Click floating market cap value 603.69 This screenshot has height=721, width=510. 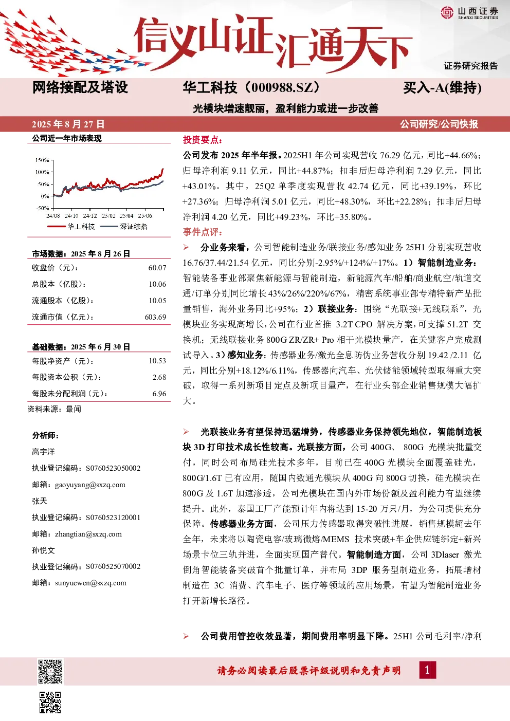[x=155, y=317]
